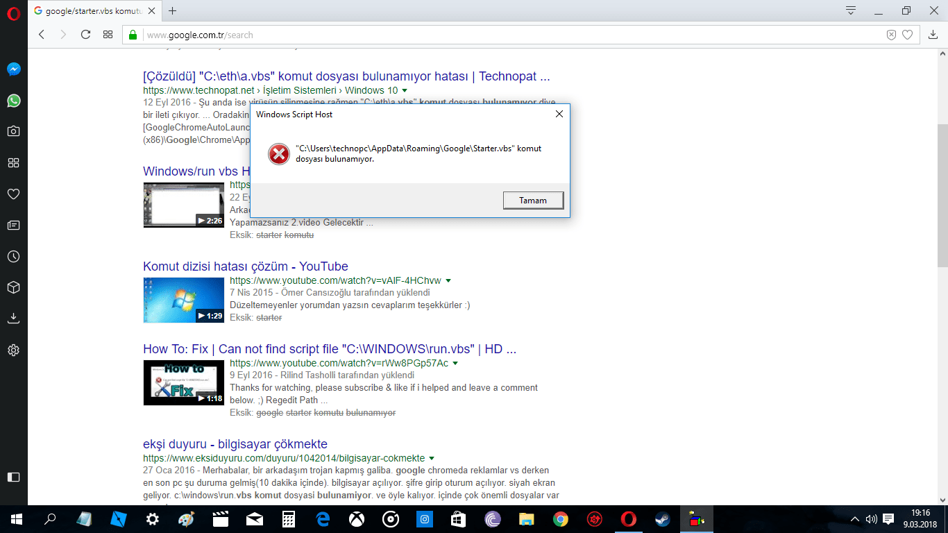Toggle the sidebar panel at bottom left
948x533 pixels.
coord(13,477)
